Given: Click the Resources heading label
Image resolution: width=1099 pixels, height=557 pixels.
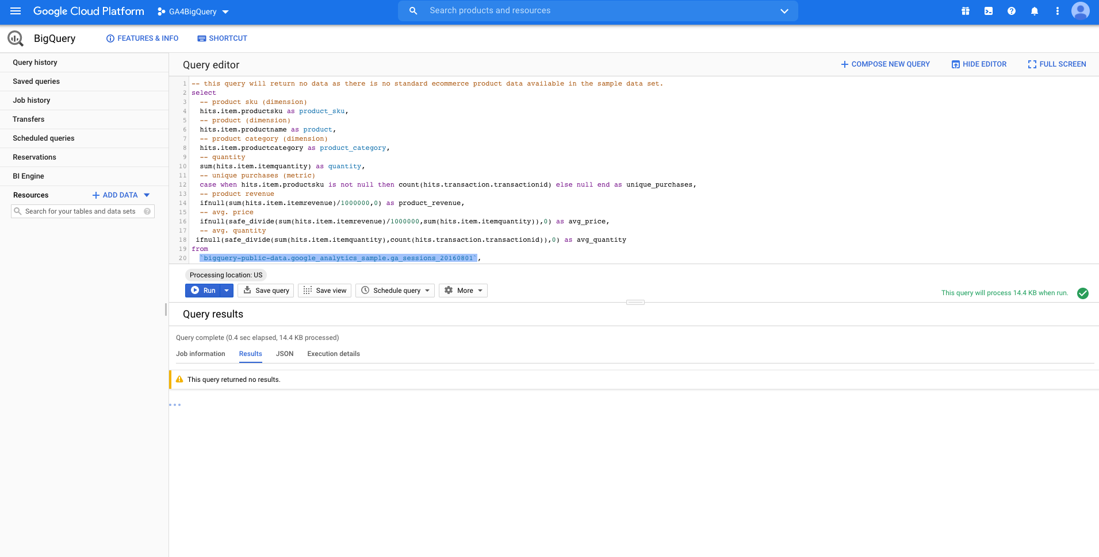Looking at the screenshot, I should click(x=31, y=195).
